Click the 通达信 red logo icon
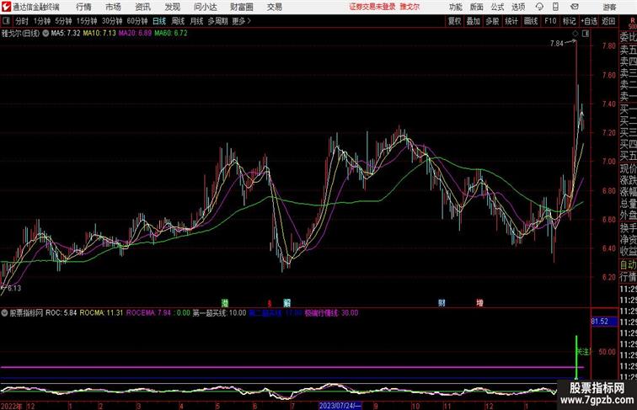The image size is (637, 410). point(6,7)
